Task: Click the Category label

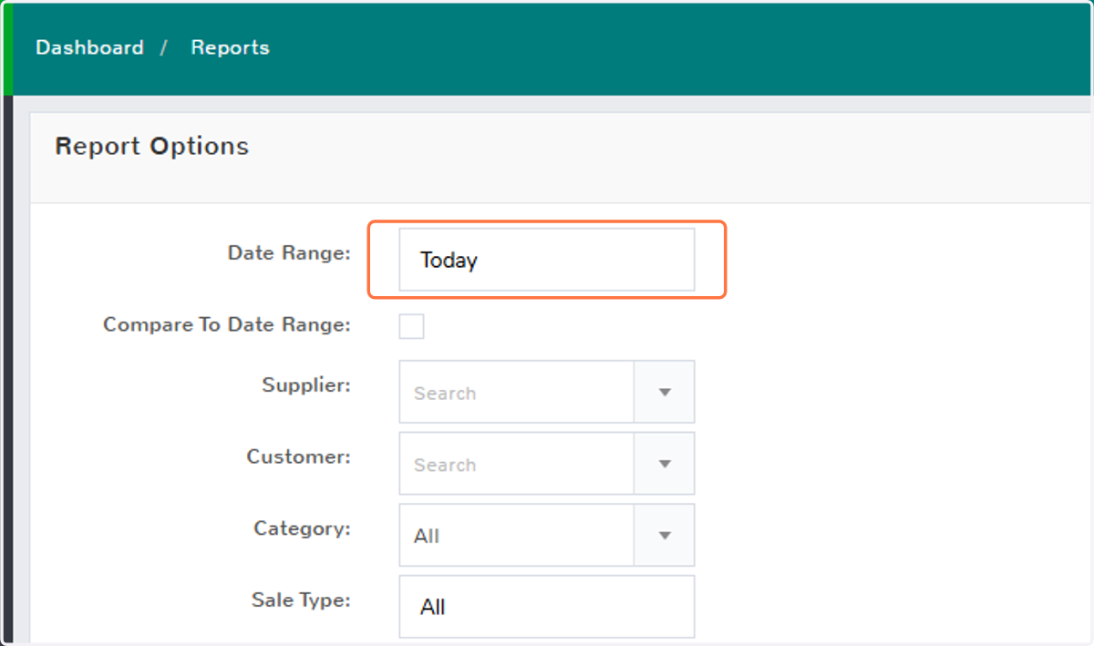Action: (302, 528)
